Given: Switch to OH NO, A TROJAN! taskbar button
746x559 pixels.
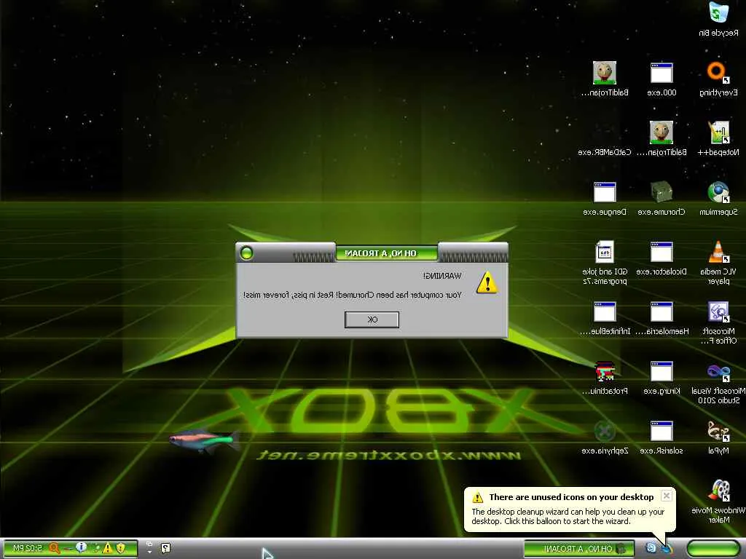Looking at the screenshot, I should (x=579, y=549).
